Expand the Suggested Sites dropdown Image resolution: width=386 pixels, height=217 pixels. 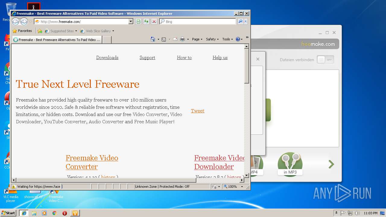pyautogui.click(x=76, y=31)
